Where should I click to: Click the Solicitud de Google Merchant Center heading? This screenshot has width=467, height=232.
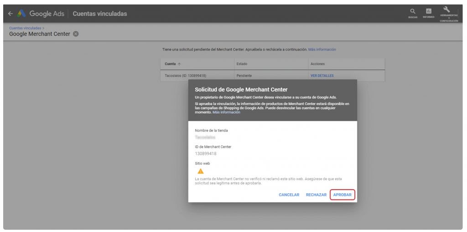[241, 89]
